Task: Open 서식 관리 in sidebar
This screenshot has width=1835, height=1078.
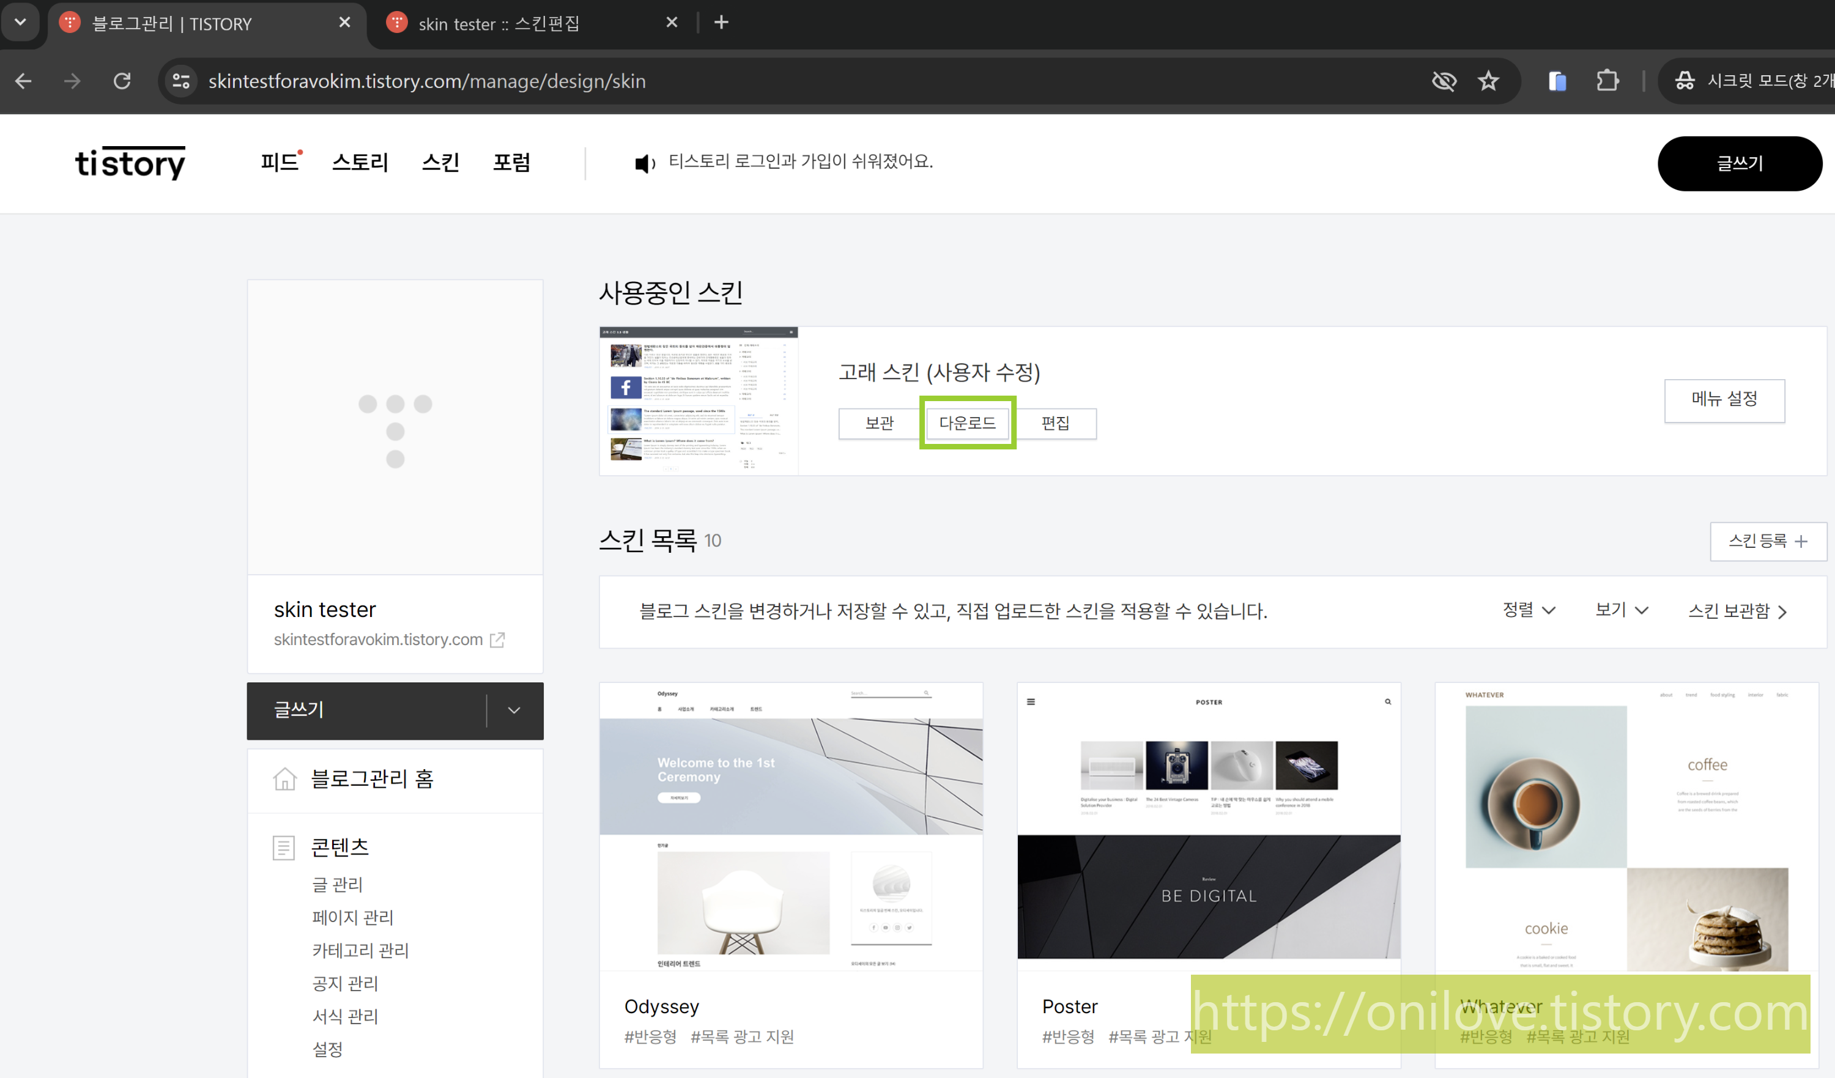Action: coord(345,1016)
